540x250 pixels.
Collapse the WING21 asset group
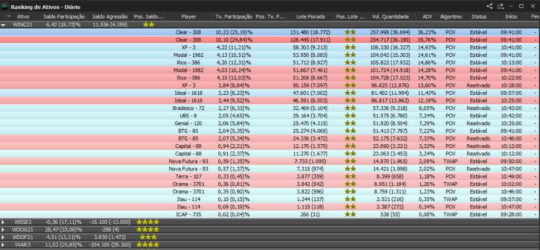(x=3, y=25)
